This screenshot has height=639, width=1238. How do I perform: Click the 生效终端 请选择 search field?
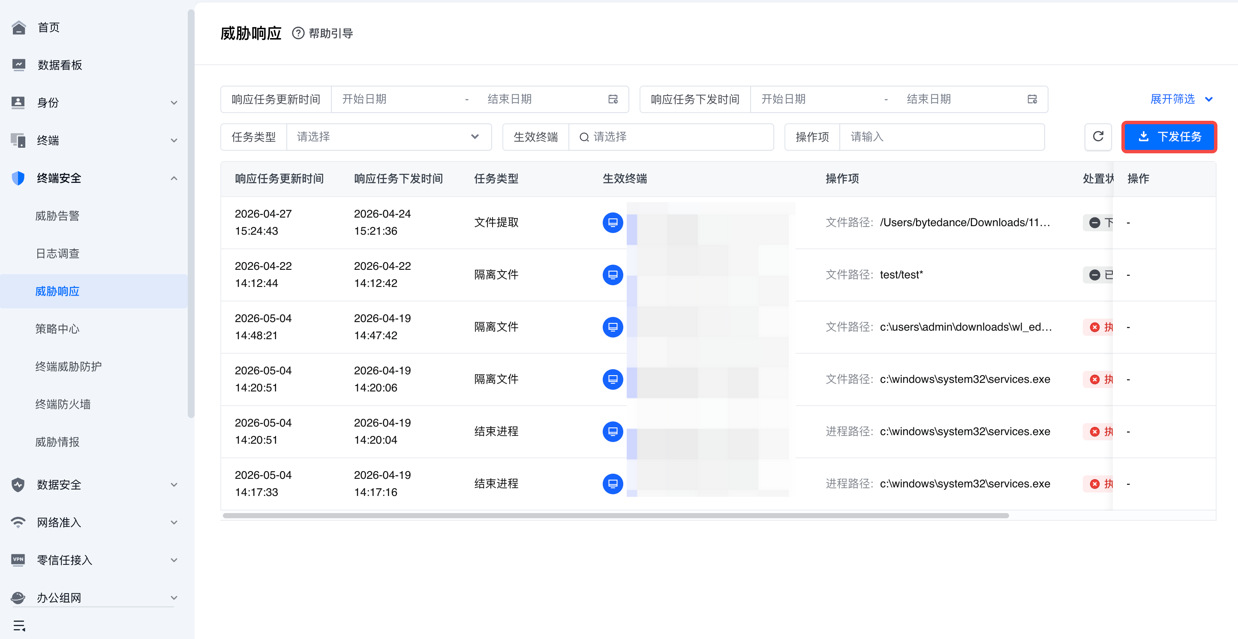click(x=671, y=137)
